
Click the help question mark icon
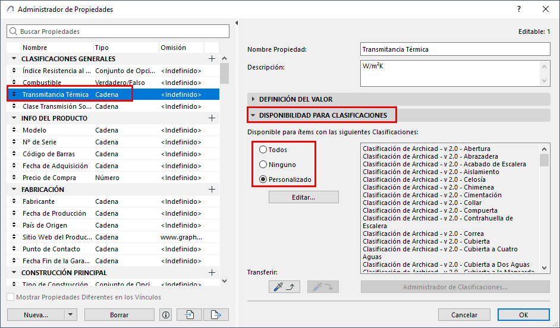(x=519, y=10)
